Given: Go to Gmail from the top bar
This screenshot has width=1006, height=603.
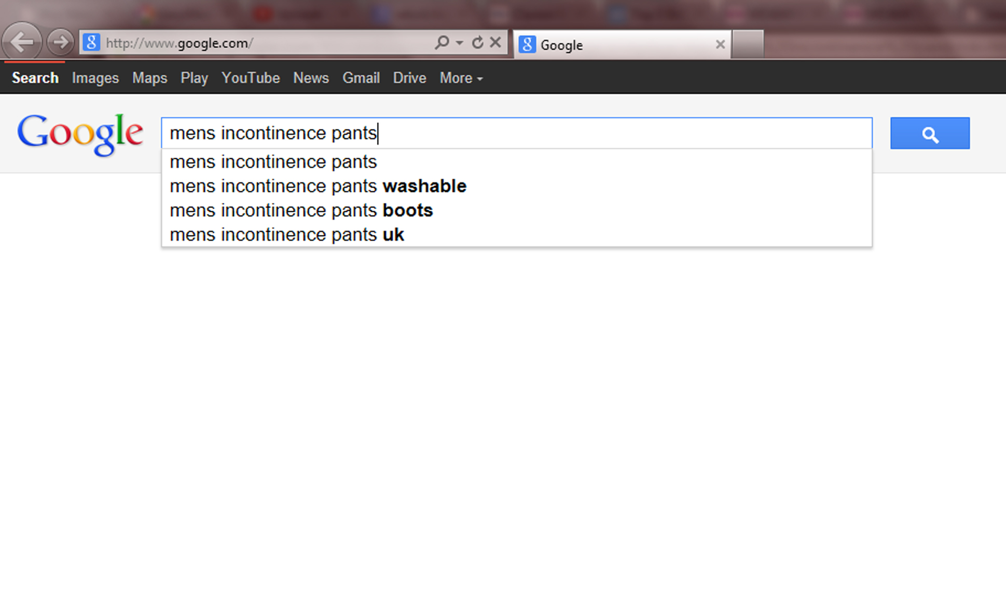Looking at the screenshot, I should tap(361, 78).
